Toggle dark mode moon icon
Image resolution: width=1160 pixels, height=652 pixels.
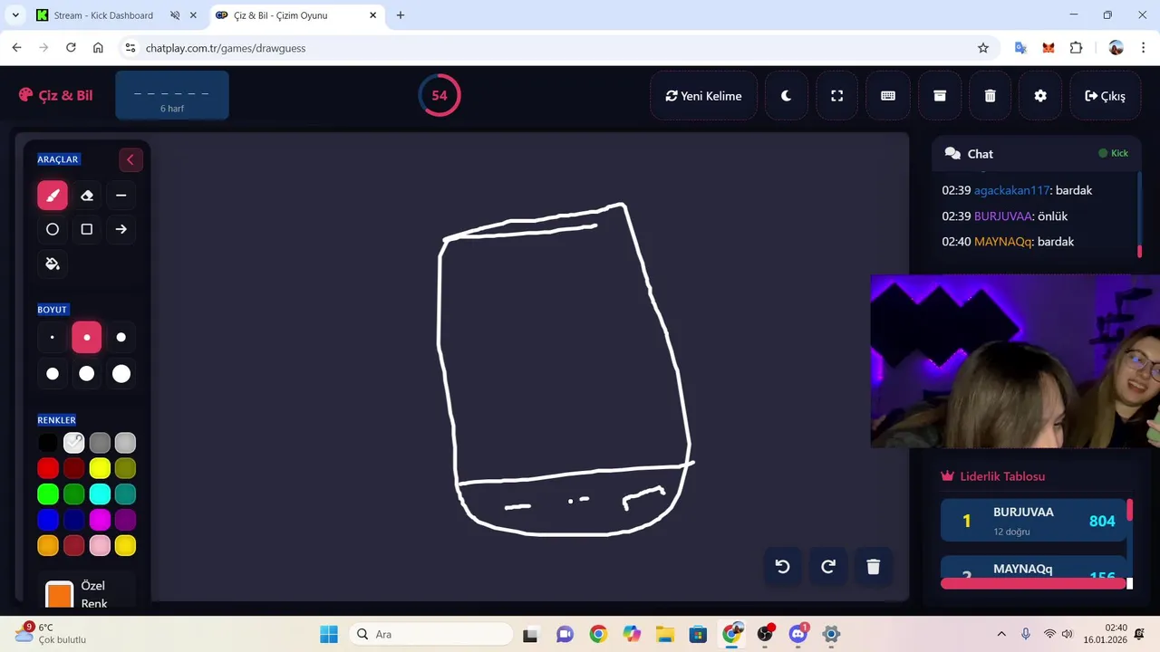pos(787,96)
